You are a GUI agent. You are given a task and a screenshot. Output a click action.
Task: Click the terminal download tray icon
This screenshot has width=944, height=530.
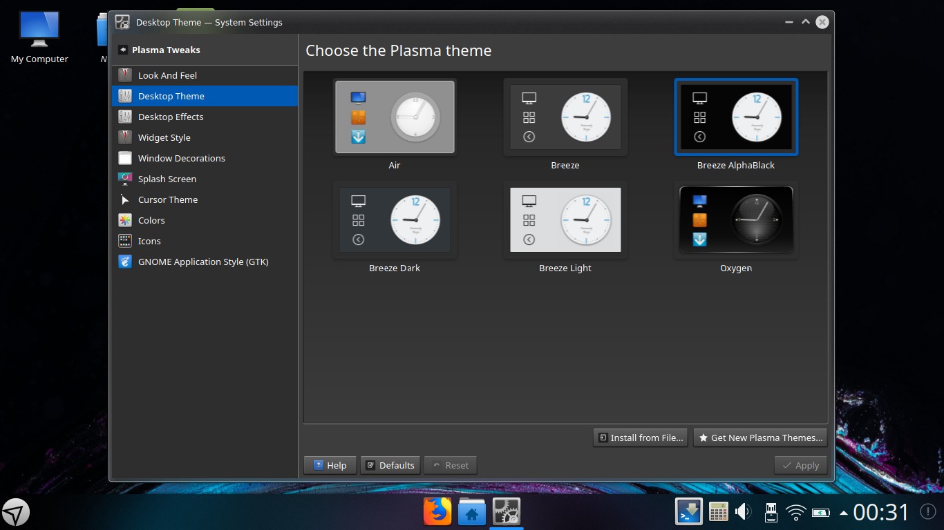[689, 512]
